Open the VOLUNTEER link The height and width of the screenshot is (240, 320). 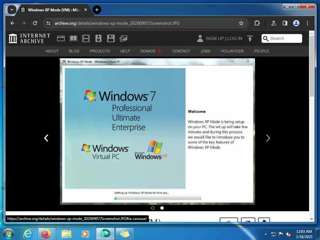click(x=232, y=51)
